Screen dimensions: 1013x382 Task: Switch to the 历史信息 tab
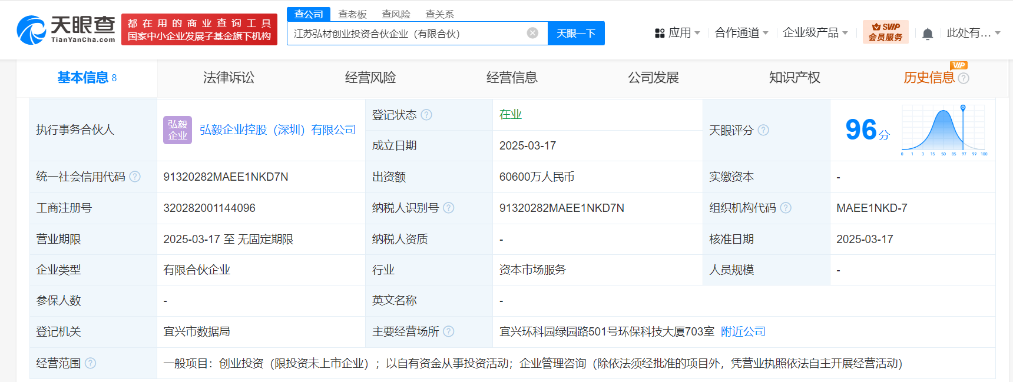[x=929, y=78]
